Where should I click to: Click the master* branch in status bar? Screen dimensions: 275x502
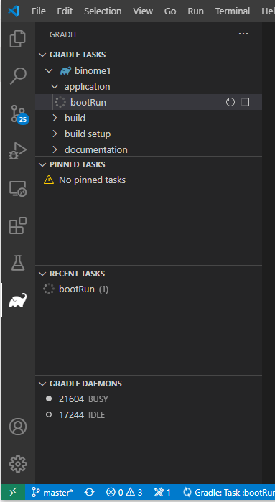tap(53, 492)
